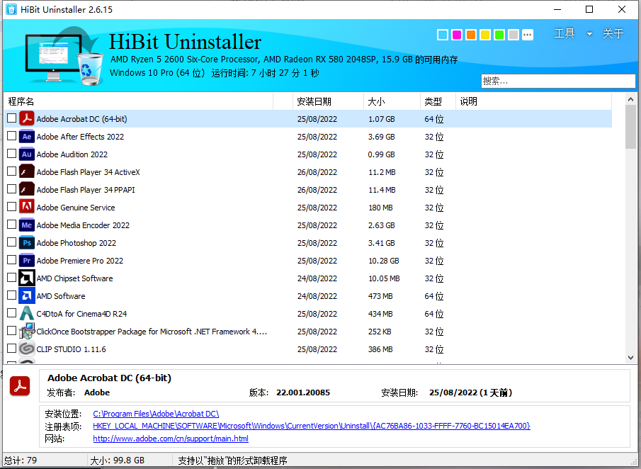641x469 pixels.
Task: Check the Adobe Flash Player 34 PPAPI checkbox
Action: (11, 189)
